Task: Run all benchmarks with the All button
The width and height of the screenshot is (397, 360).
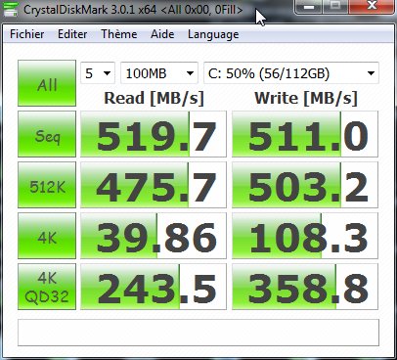Action: pos(47,83)
